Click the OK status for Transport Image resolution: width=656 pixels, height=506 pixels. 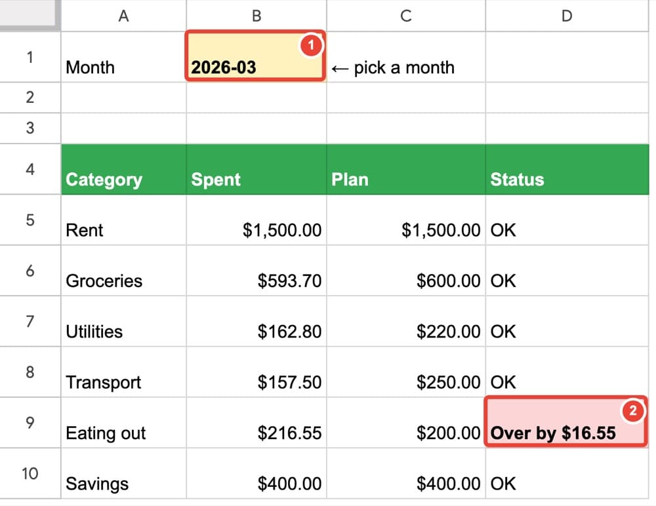[x=567, y=372]
